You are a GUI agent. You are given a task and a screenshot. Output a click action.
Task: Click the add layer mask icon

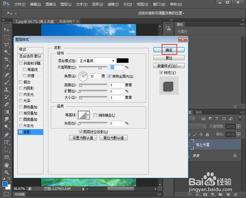[205, 195]
